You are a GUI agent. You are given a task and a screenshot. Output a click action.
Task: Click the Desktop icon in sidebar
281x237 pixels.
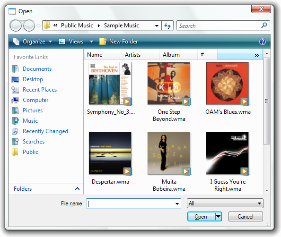[x=15, y=79]
